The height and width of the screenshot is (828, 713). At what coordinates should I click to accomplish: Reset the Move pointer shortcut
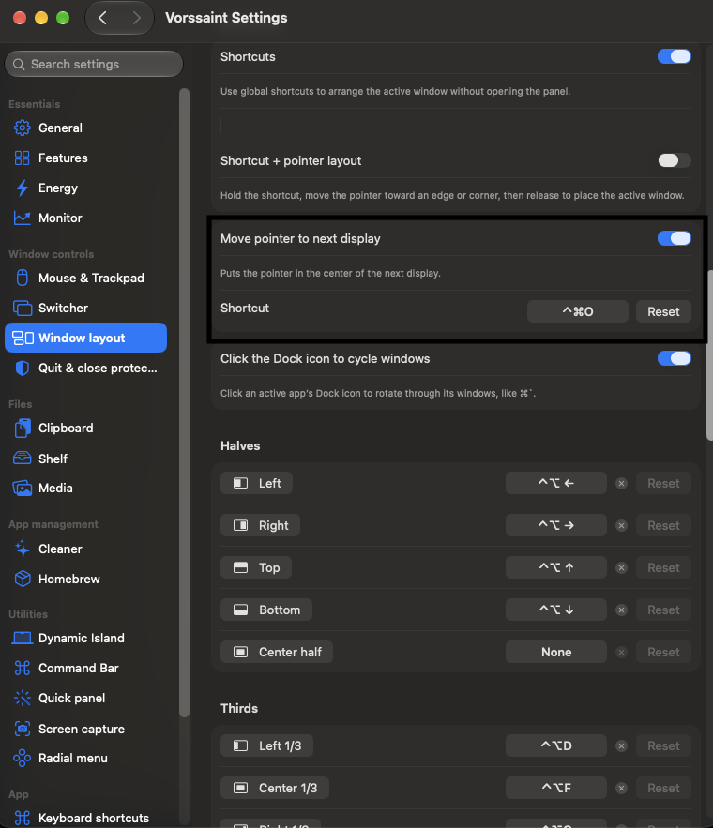click(x=663, y=311)
